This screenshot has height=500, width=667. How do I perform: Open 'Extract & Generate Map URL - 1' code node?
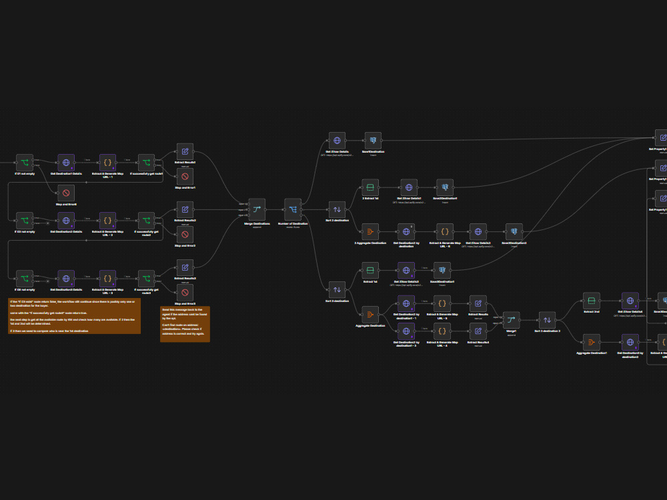[107, 163]
